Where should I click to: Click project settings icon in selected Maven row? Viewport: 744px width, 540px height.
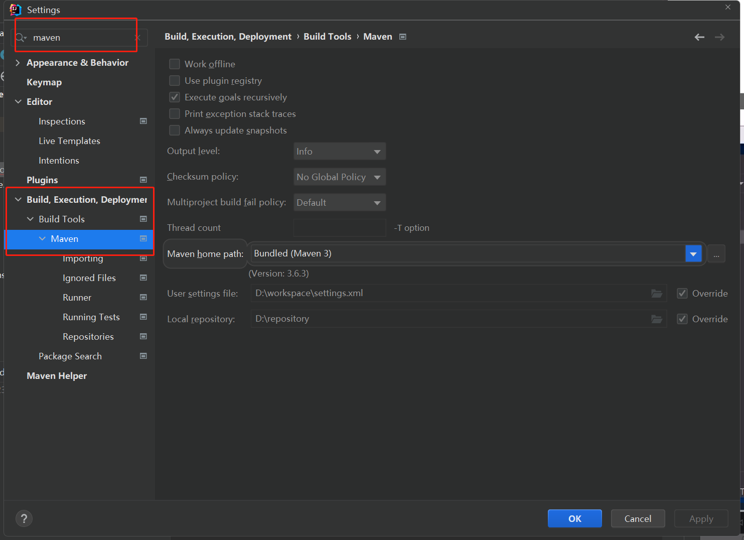point(143,239)
